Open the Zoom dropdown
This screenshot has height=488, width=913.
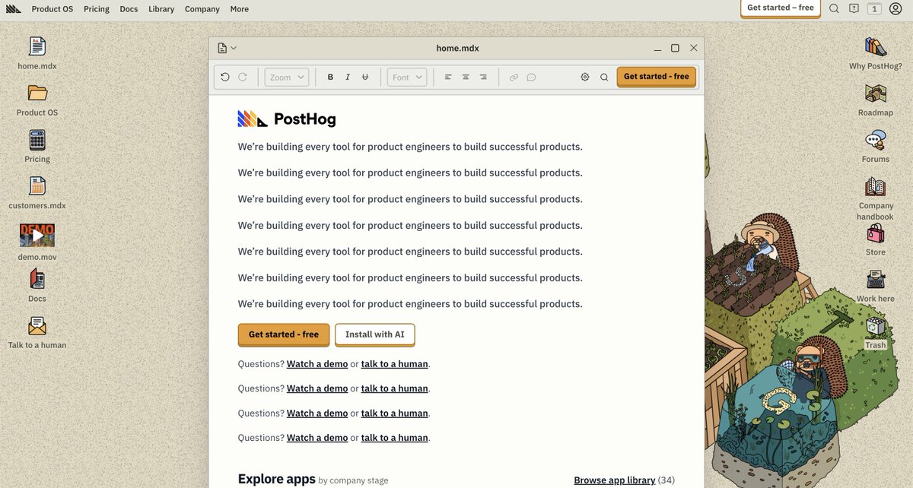pos(287,77)
